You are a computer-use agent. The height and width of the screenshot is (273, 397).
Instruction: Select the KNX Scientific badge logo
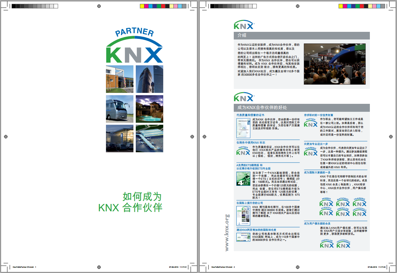(326, 212)
